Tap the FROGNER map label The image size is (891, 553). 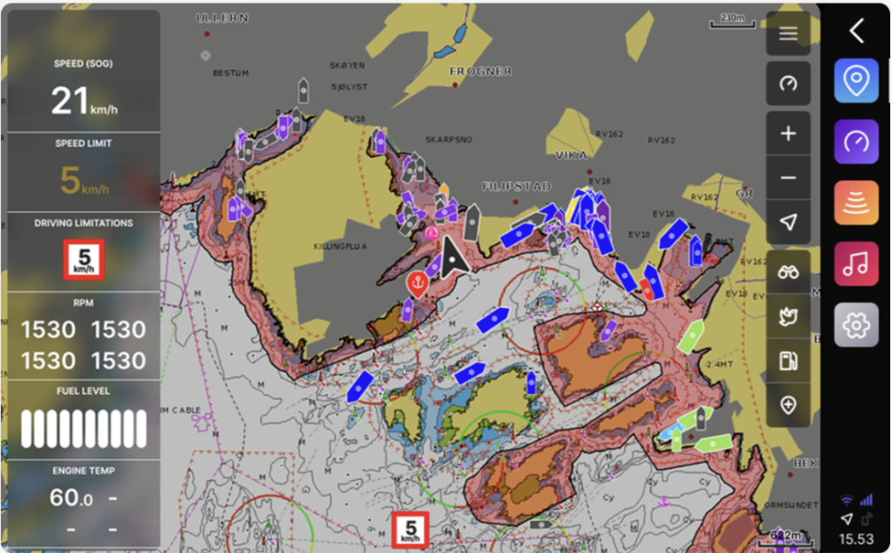(x=480, y=71)
